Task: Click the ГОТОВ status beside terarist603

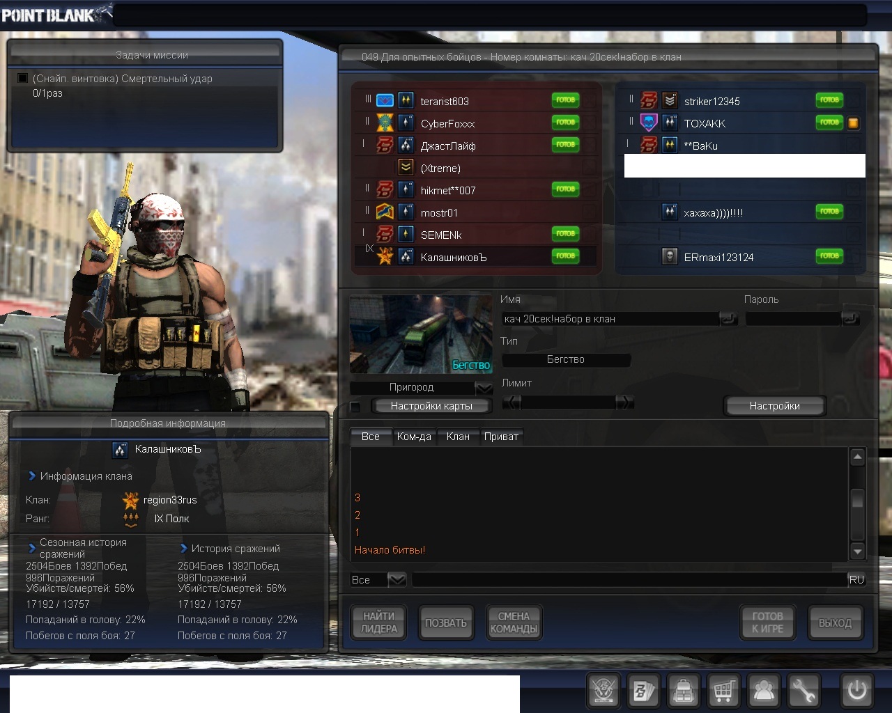Action: (565, 100)
